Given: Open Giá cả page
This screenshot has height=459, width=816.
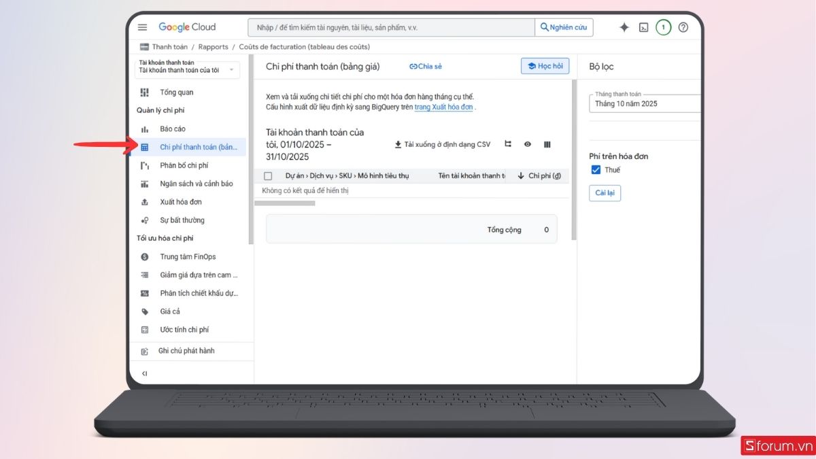Looking at the screenshot, I should coord(170,311).
